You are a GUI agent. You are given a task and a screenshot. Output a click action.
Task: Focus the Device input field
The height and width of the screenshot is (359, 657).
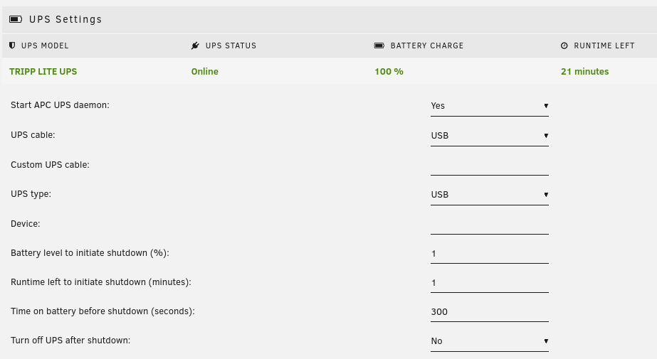tap(490, 224)
